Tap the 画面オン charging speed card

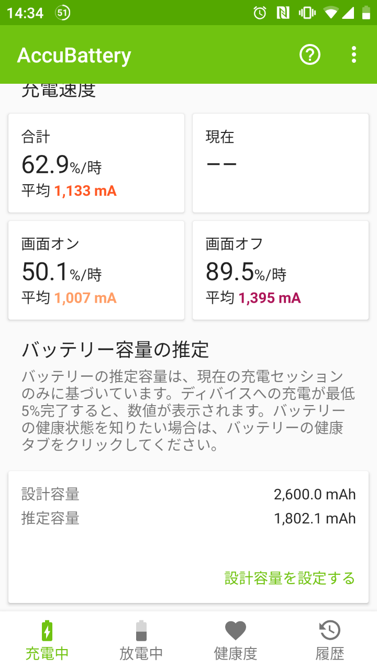coord(96,270)
